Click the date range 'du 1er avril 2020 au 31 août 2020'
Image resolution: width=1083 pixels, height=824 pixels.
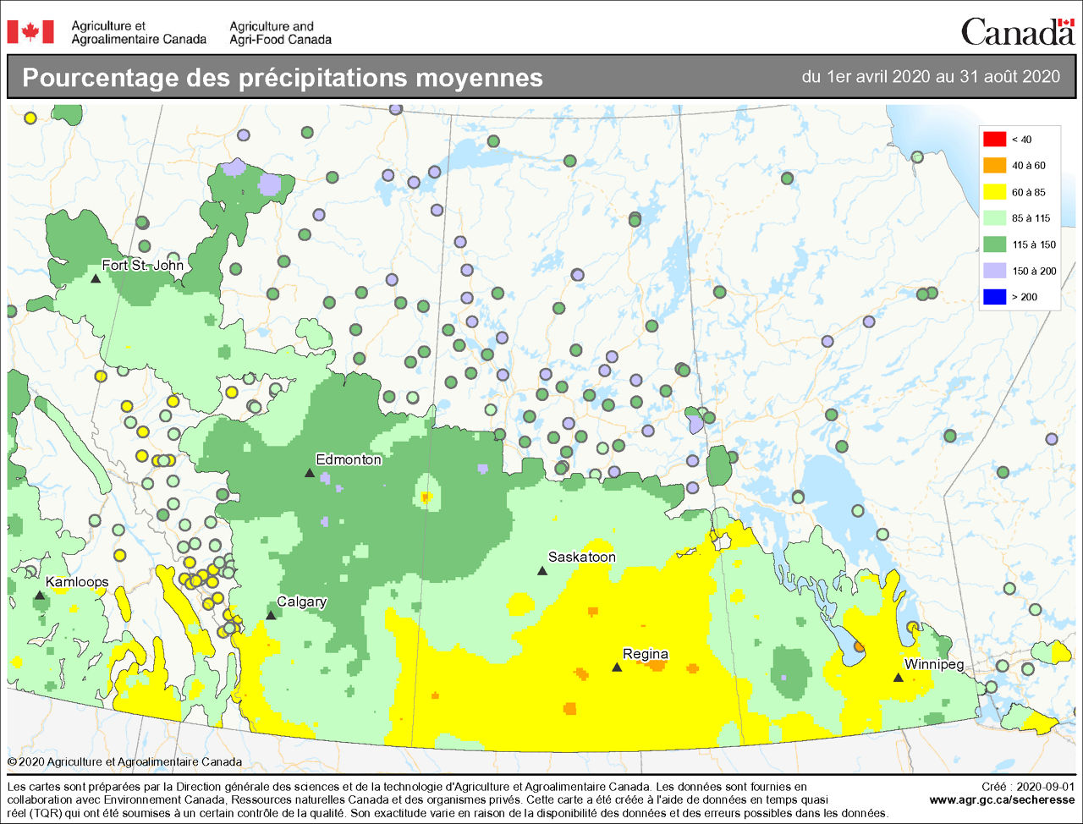[931, 76]
